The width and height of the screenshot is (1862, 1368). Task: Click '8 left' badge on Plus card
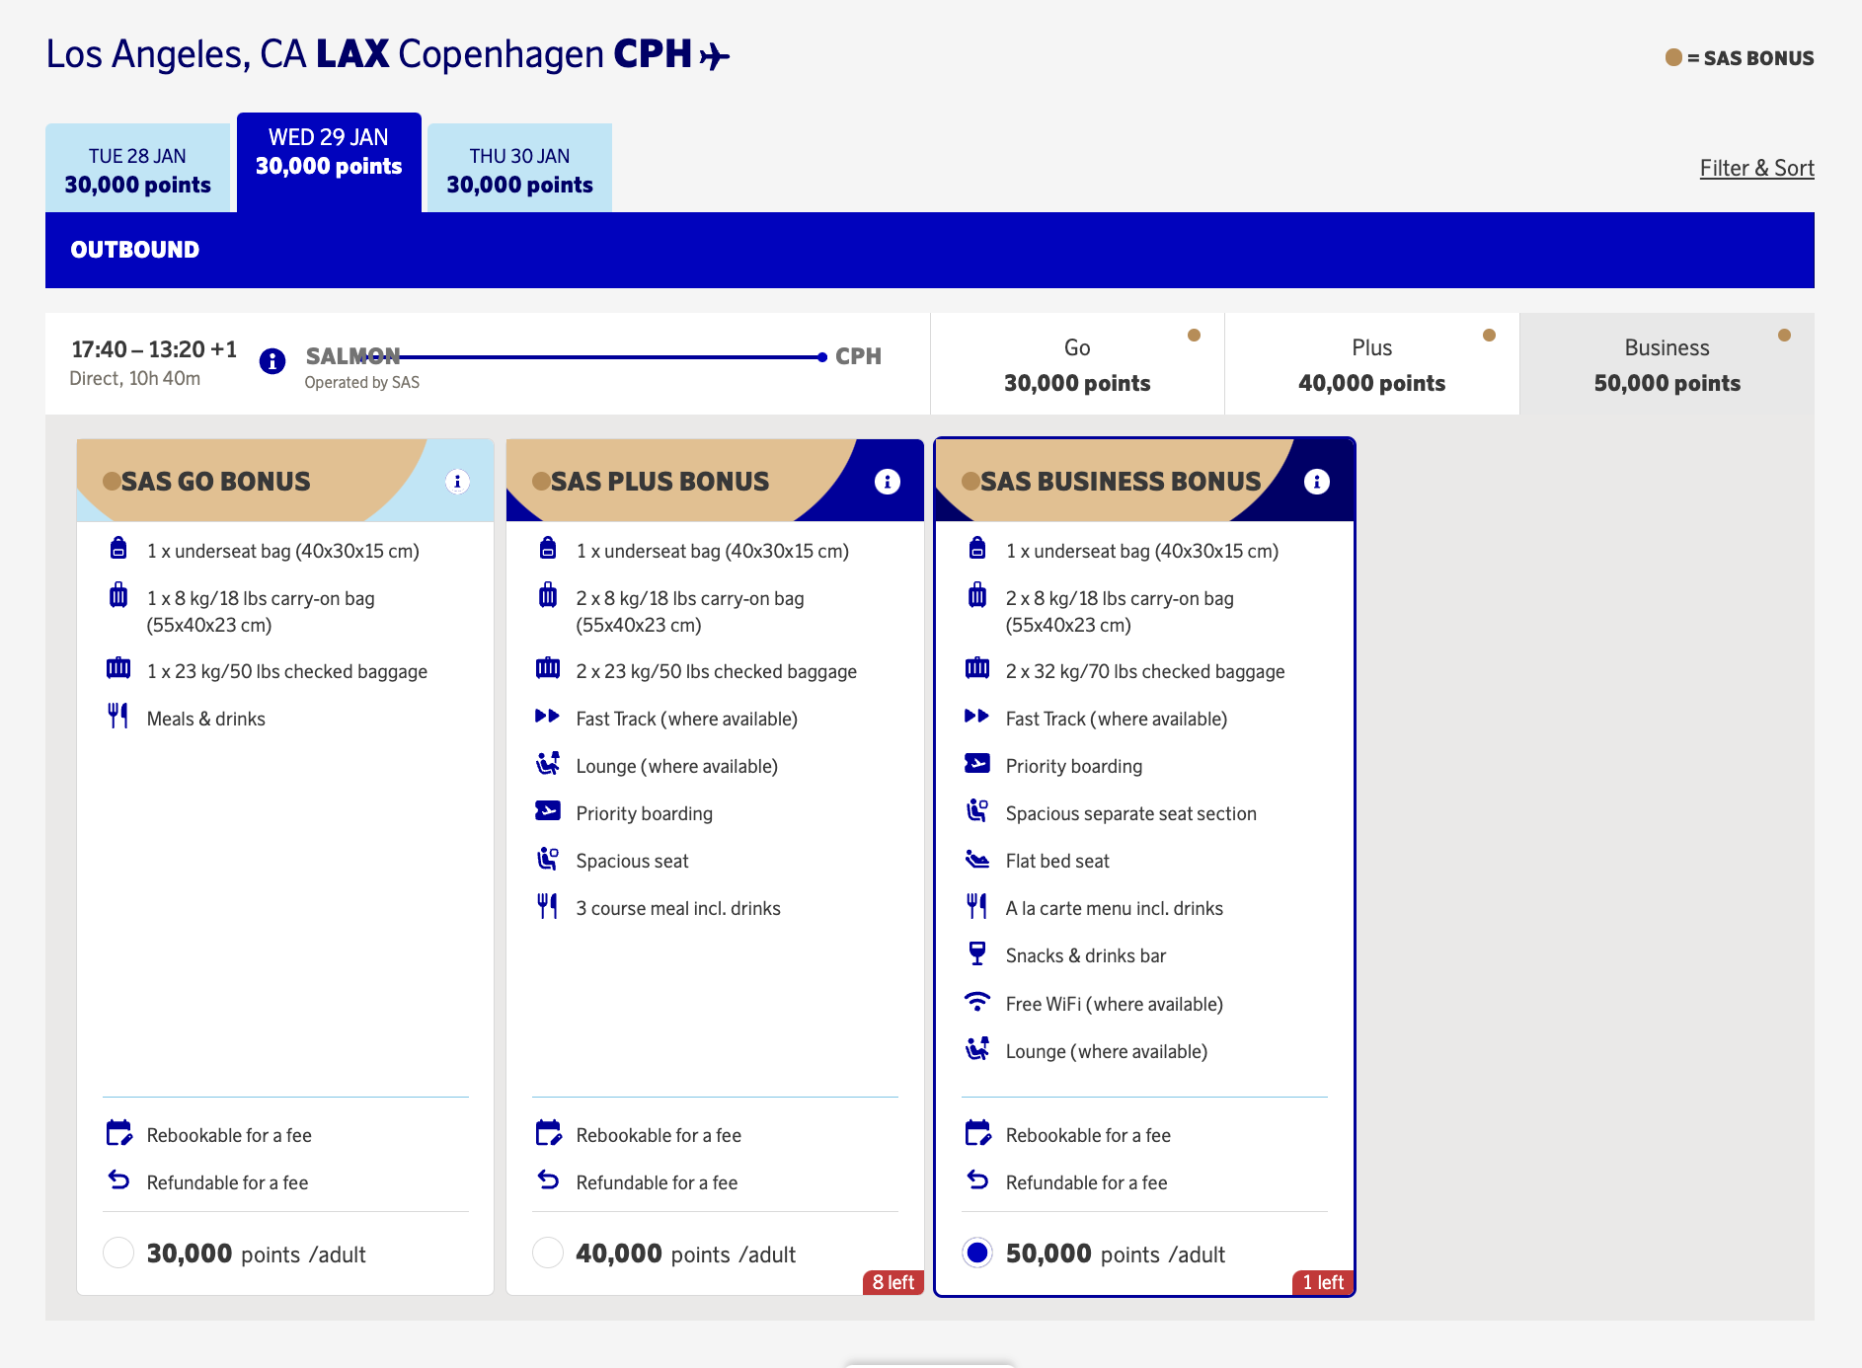pos(892,1282)
